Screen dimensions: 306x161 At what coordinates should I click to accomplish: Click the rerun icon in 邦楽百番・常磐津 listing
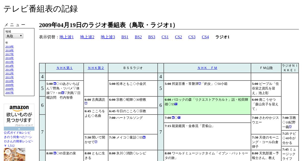point(200,84)
